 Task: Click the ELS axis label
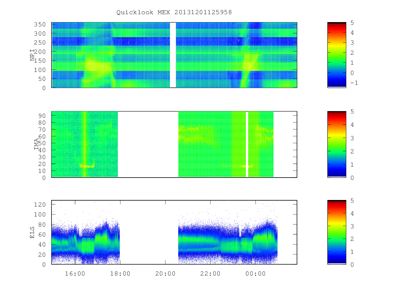[32, 232]
